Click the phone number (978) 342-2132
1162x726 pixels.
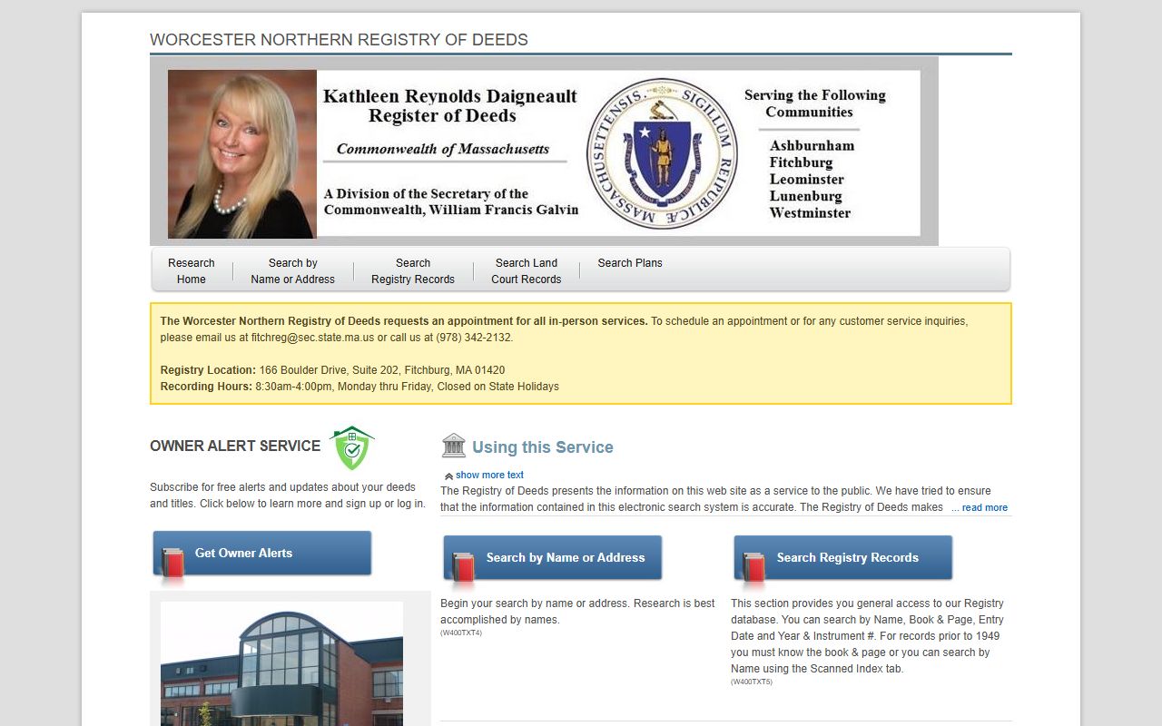click(474, 338)
